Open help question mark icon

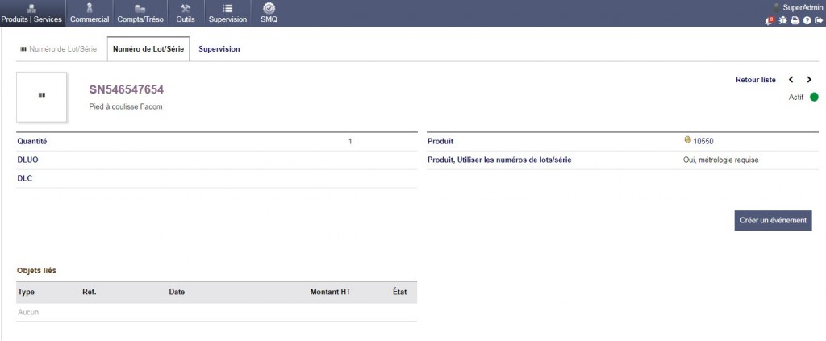tap(807, 20)
